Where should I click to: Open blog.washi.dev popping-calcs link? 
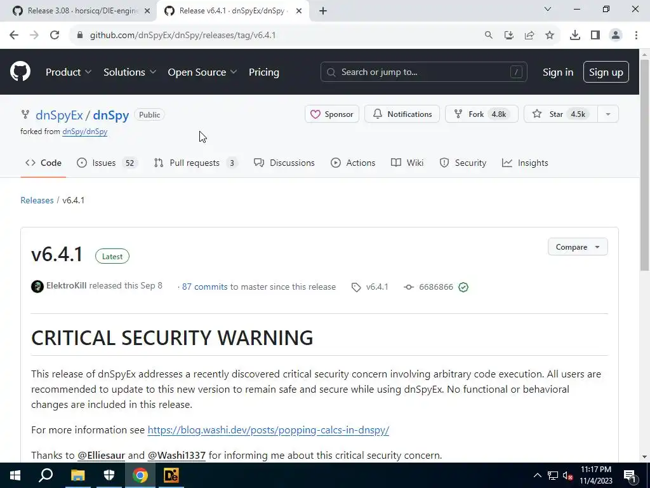coord(269,430)
